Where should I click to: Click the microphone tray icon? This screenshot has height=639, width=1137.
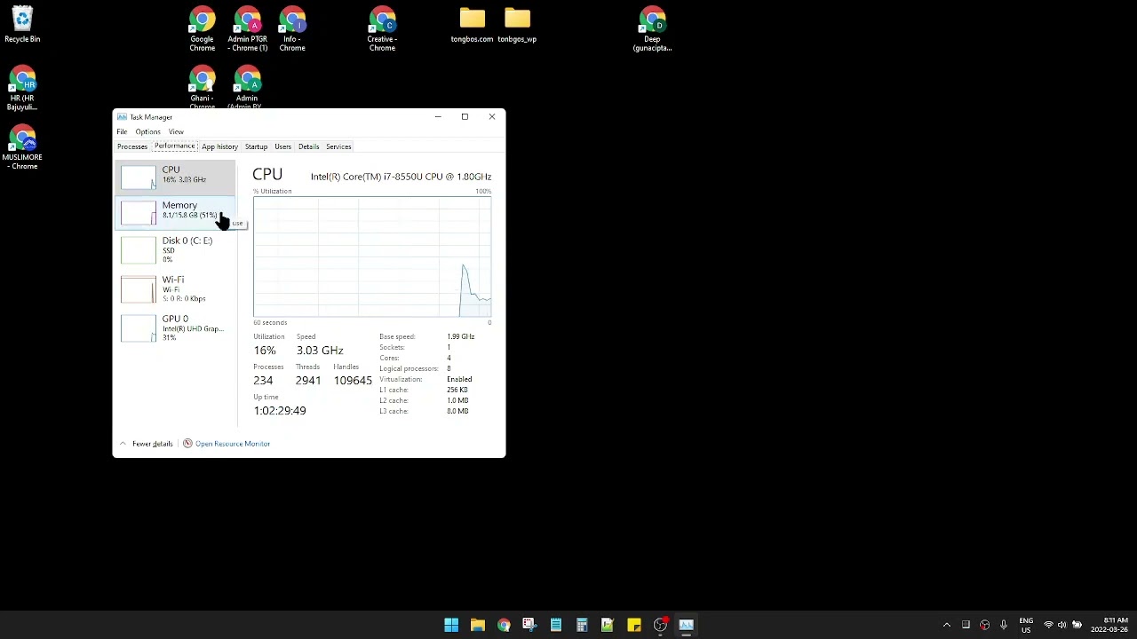1004,625
